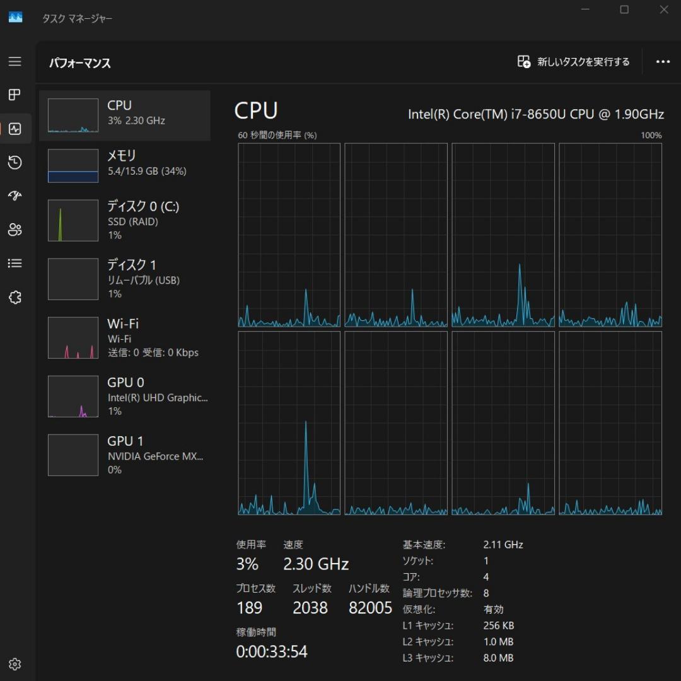
Task: Open the hamburger navigation menu
Action: tap(15, 62)
